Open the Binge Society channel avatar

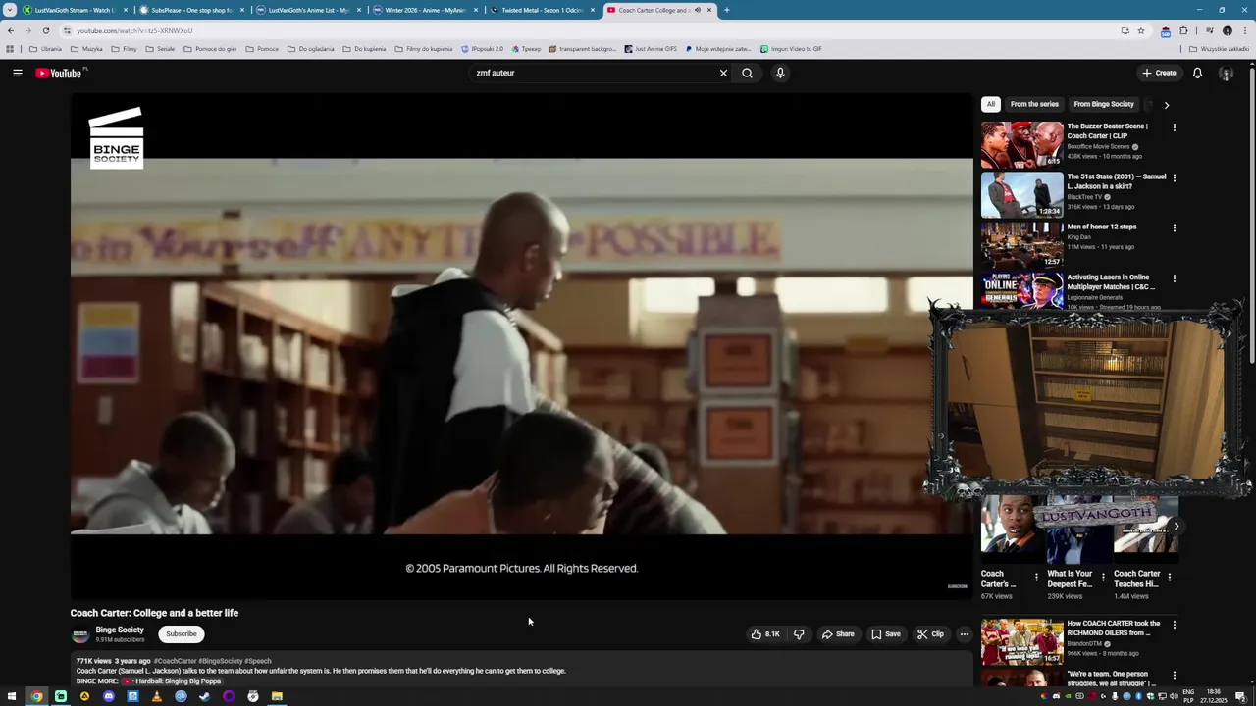[80, 634]
